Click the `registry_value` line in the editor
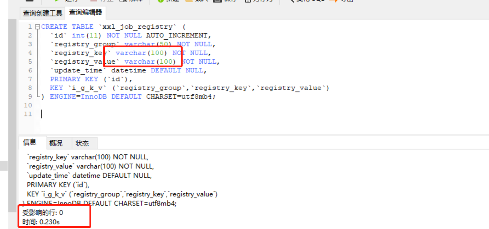This screenshot has width=489, height=229. coord(135,62)
